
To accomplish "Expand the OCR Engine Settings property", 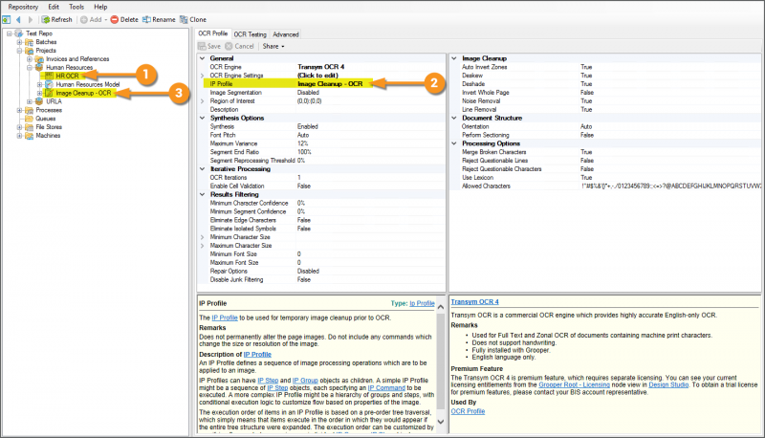I will [202, 76].
